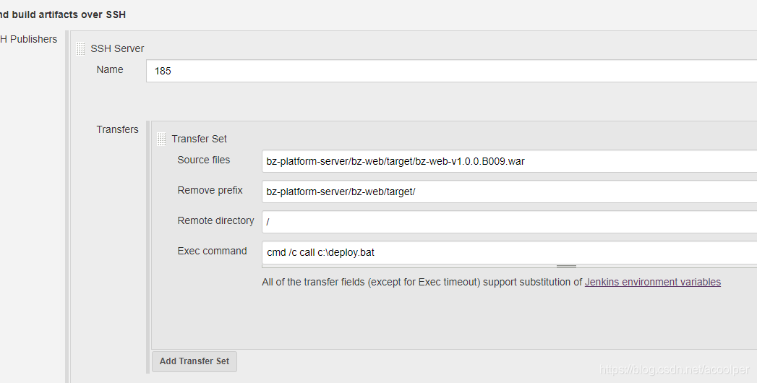
Task: Click the Transfer Set heading text
Action: [199, 139]
